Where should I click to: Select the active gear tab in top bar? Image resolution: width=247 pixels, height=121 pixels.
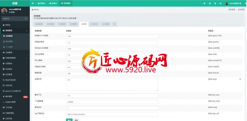click(66, 3)
